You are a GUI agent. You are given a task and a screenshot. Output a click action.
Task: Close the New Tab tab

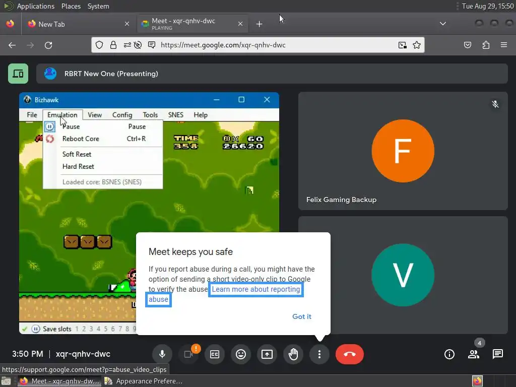click(126, 24)
